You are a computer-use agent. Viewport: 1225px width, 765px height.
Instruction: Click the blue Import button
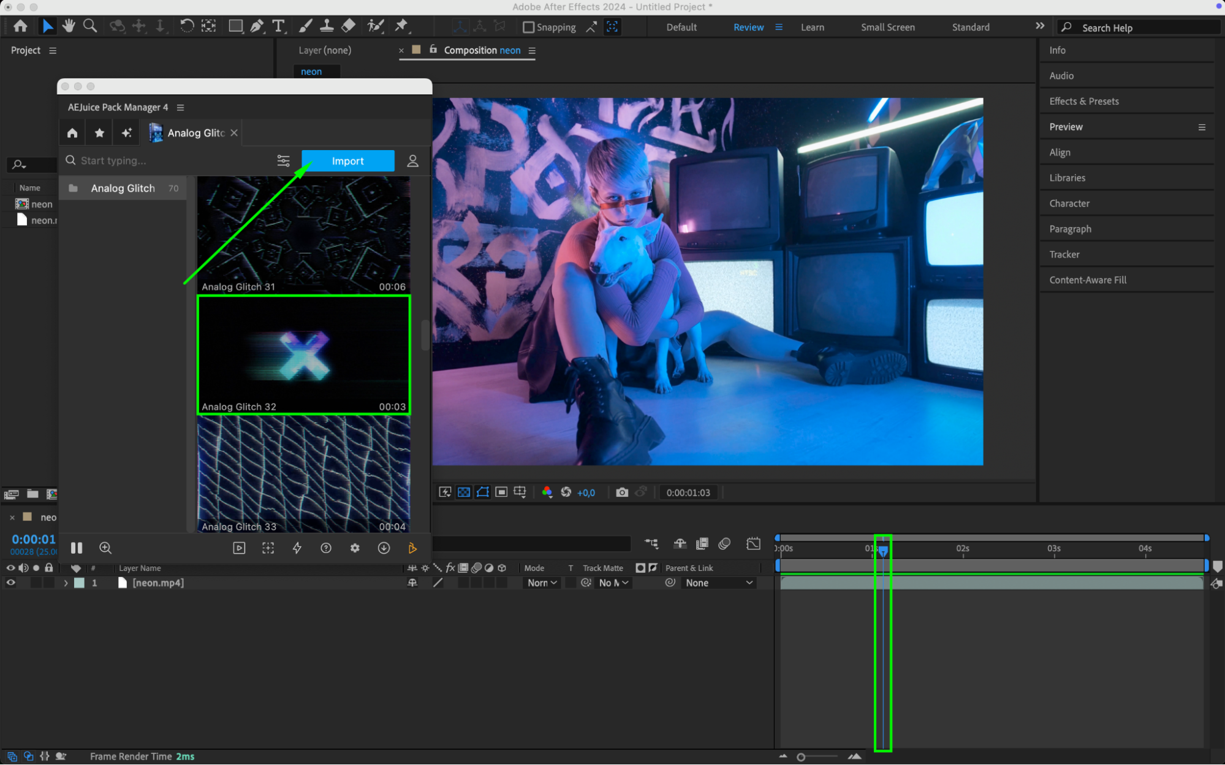[347, 160]
